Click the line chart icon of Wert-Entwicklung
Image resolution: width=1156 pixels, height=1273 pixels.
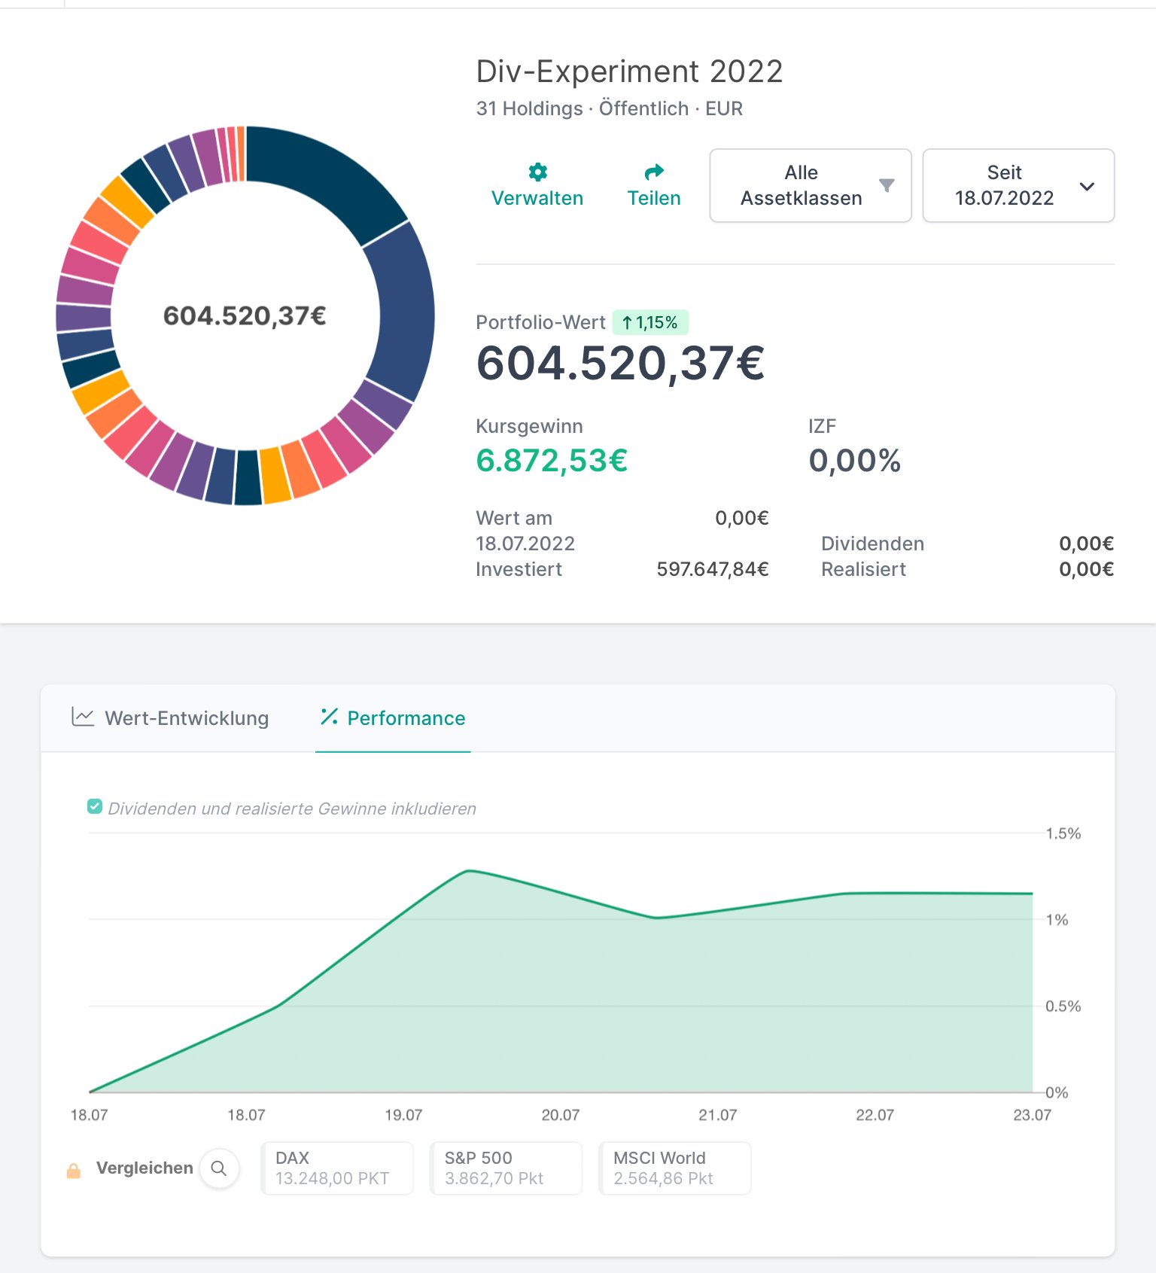point(83,717)
